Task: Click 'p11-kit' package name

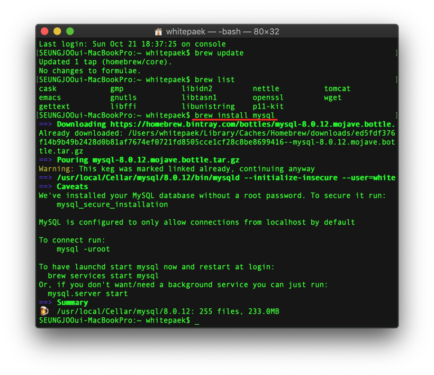Action: coord(268,106)
